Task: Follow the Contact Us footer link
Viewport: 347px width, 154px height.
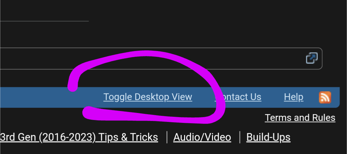Action: (x=238, y=97)
